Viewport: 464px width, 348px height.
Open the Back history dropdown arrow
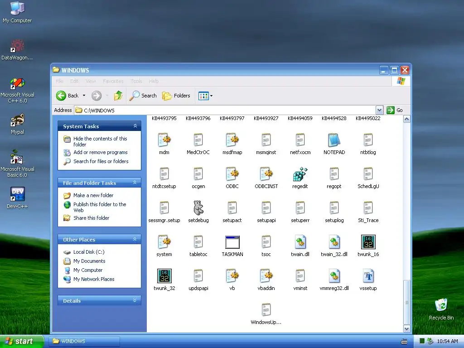point(84,96)
